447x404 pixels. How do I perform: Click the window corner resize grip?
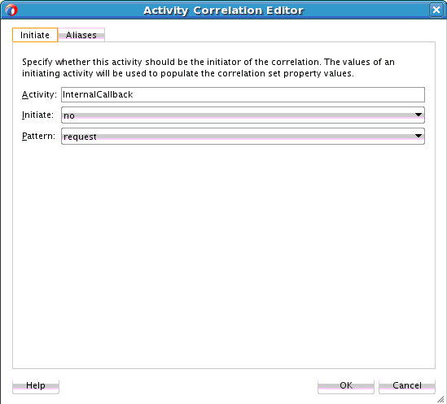click(x=440, y=398)
